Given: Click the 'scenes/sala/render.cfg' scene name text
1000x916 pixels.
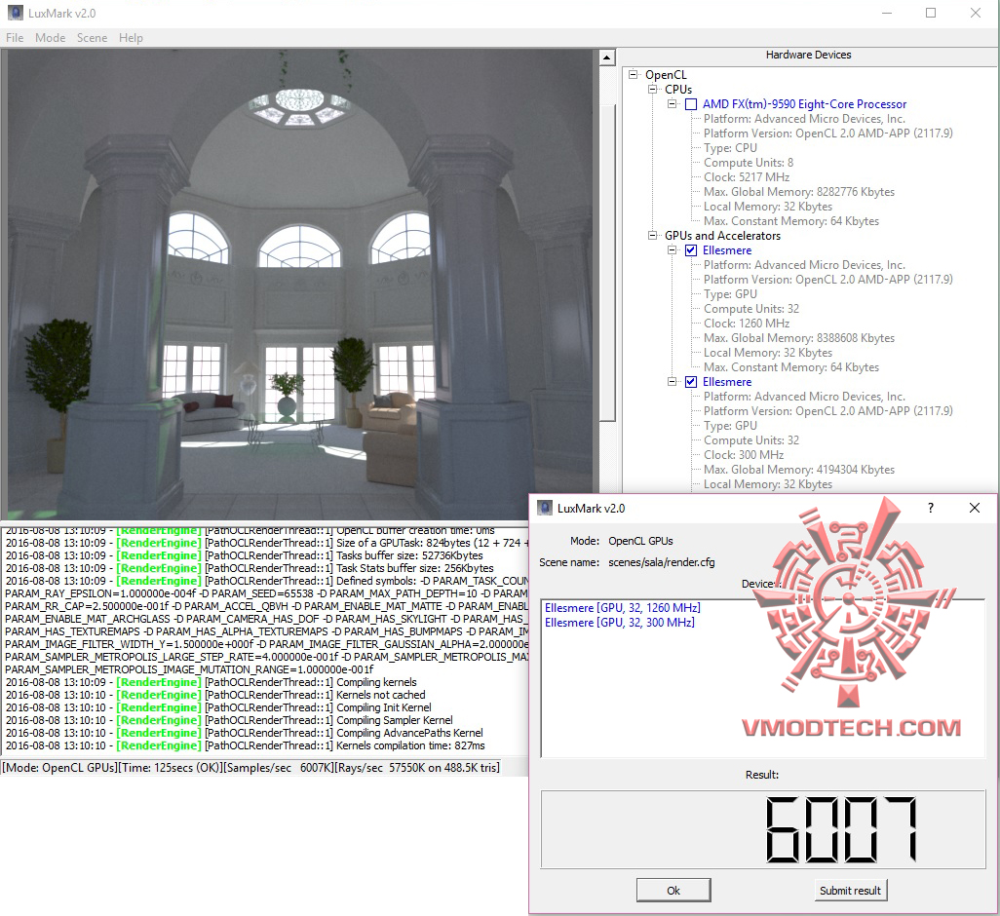Looking at the screenshot, I should (662, 562).
